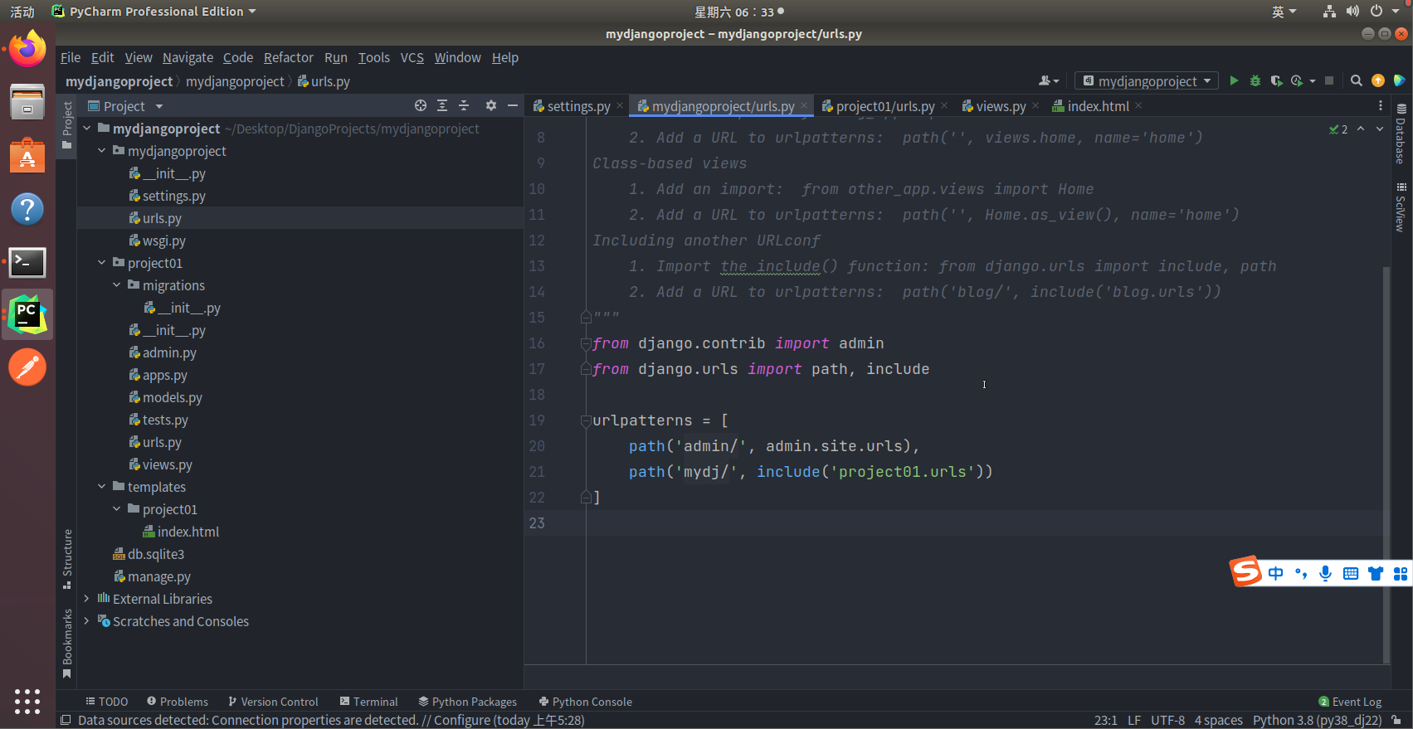The image size is (1413, 729).
Task: Open Postman from the Ubuntu dock
Action: [x=27, y=367]
